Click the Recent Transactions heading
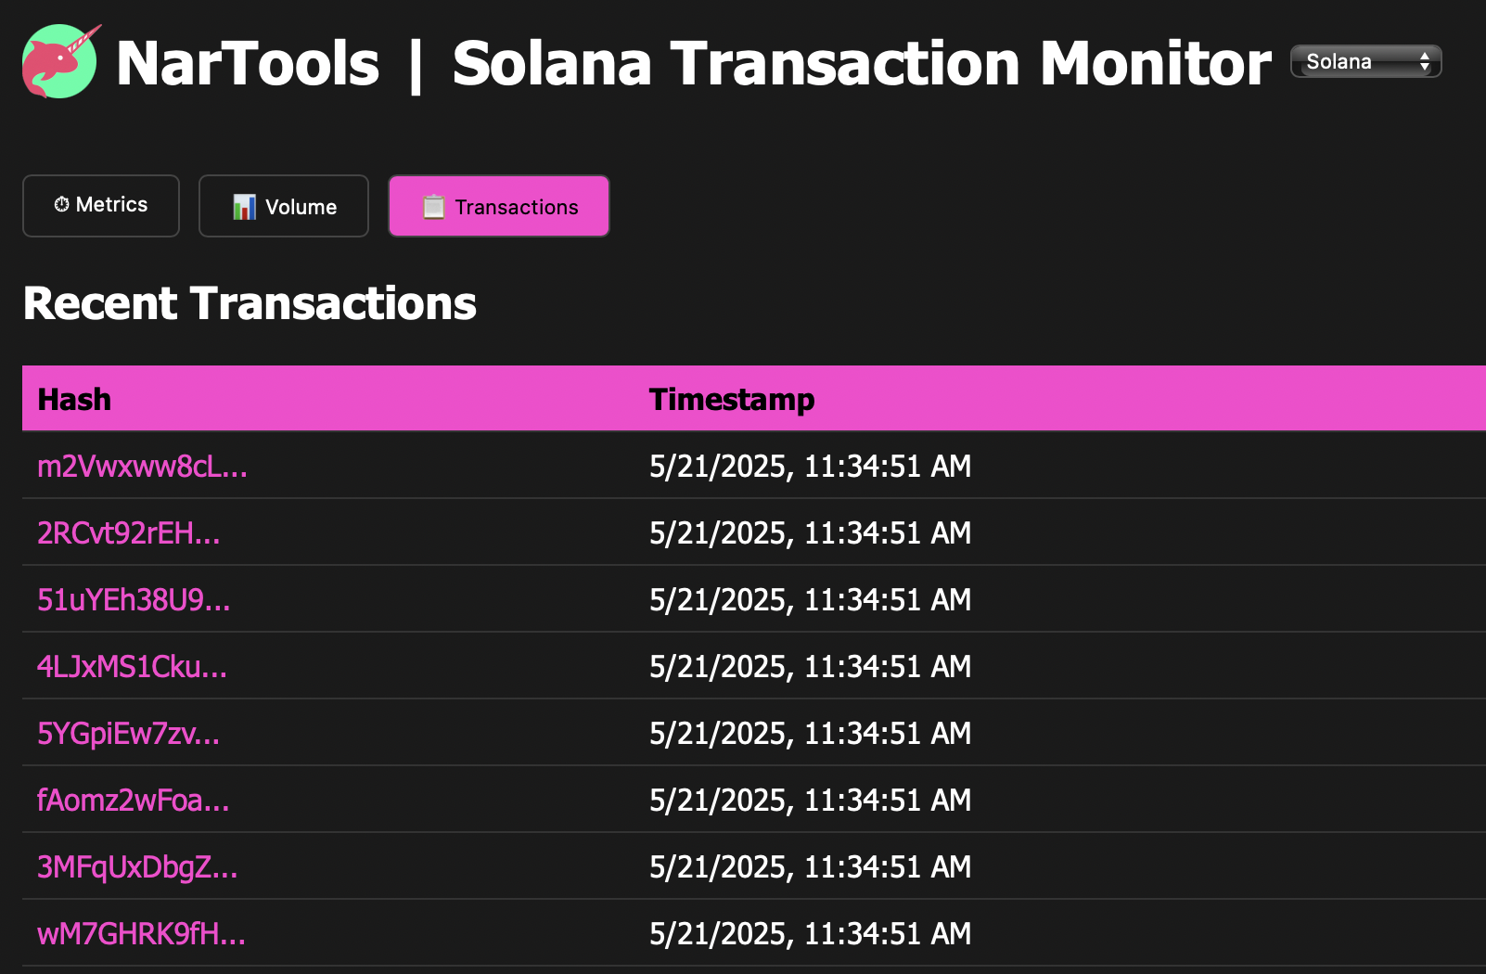The width and height of the screenshot is (1486, 974). point(250,303)
